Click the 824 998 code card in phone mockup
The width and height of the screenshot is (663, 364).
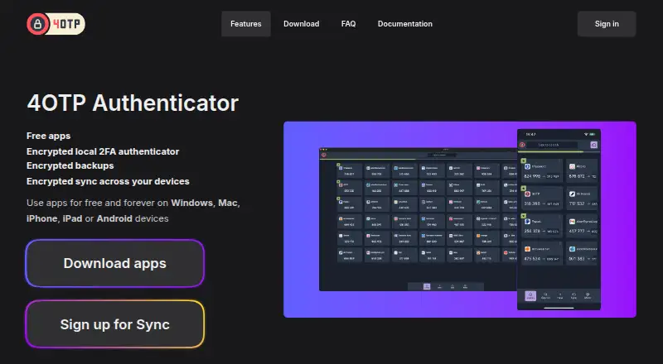coord(542,171)
